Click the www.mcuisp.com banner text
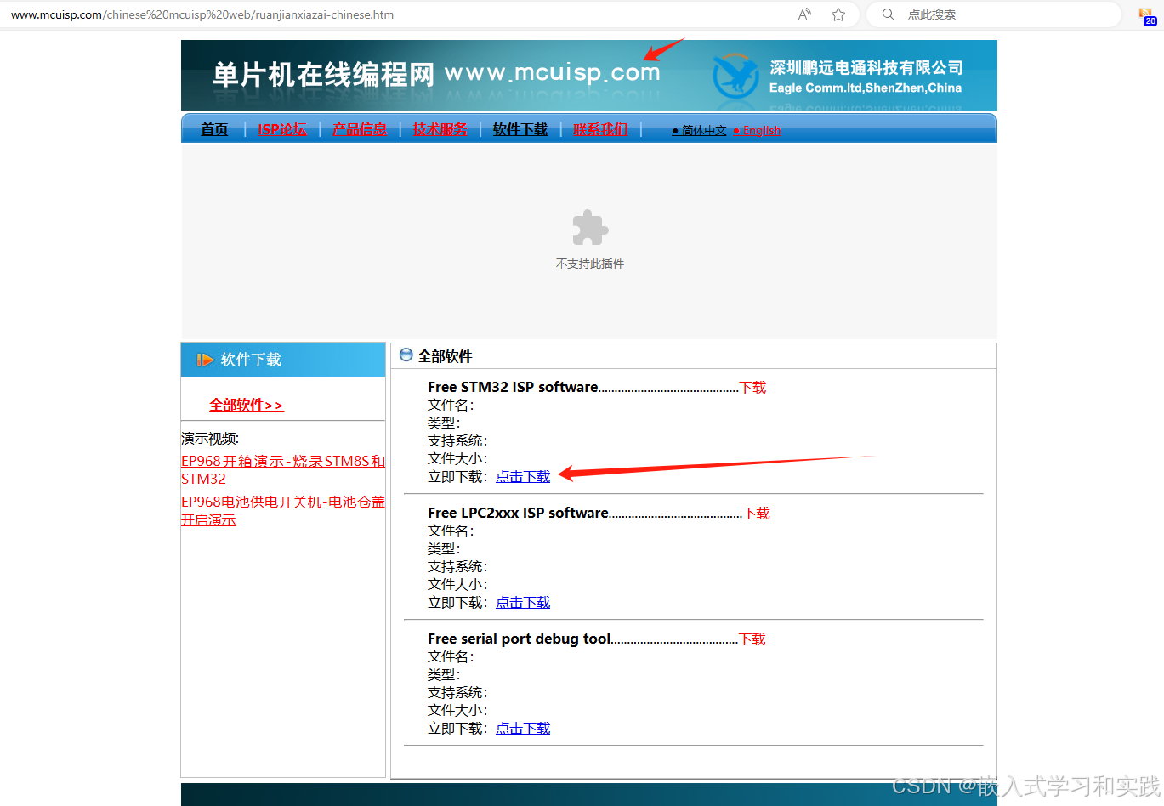The height and width of the screenshot is (806, 1164). (553, 73)
